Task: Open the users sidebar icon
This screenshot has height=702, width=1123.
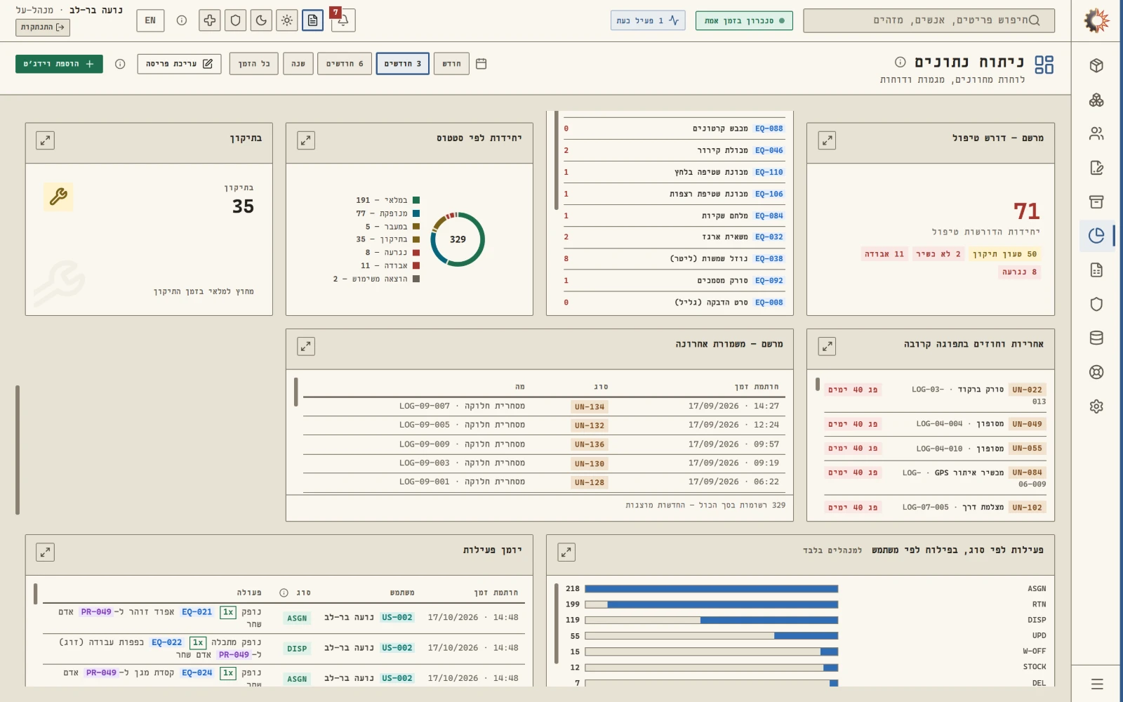Action: tap(1096, 133)
